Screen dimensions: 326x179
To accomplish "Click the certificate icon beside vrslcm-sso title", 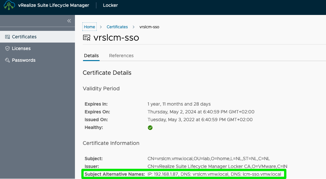I will 87,38.
